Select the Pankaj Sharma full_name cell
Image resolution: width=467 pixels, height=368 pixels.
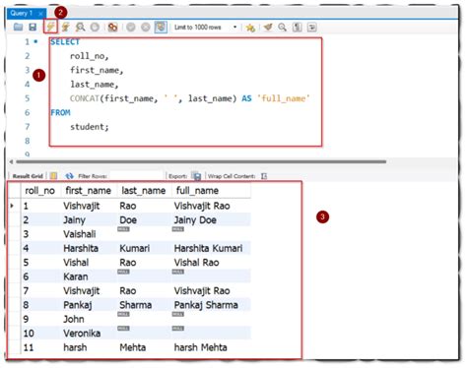[x=211, y=305]
